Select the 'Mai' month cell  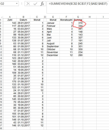[53, 35]
